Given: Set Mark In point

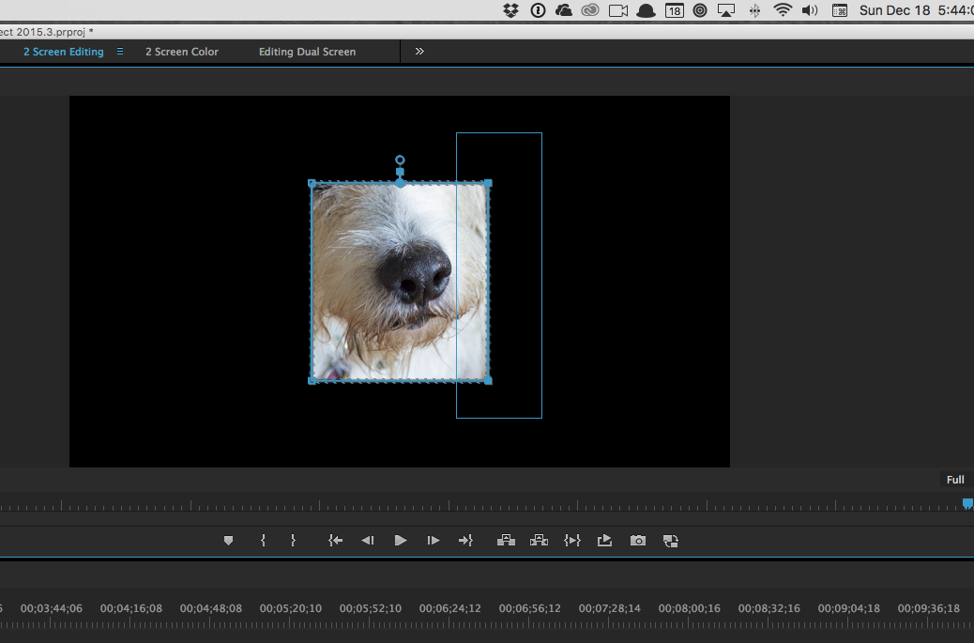Looking at the screenshot, I should [x=264, y=541].
